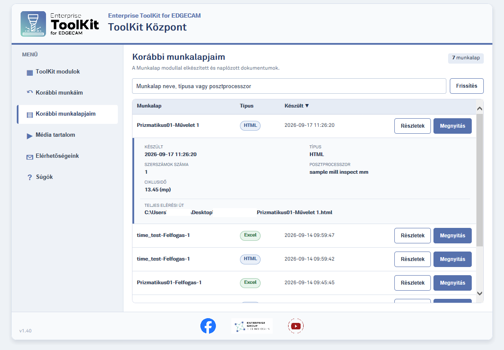Click the ToolKit modulok grid icon
The height and width of the screenshot is (350, 504).
30,73
